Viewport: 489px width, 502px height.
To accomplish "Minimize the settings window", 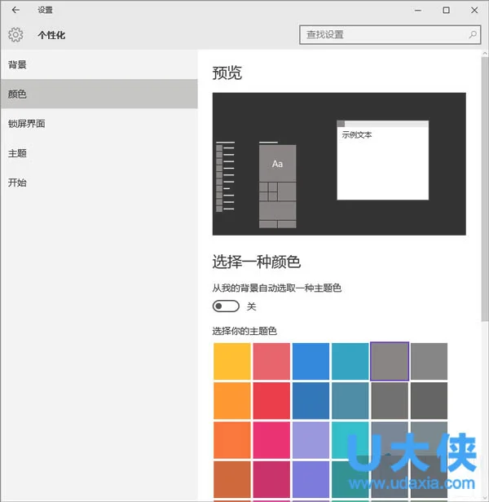I will click(x=418, y=11).
